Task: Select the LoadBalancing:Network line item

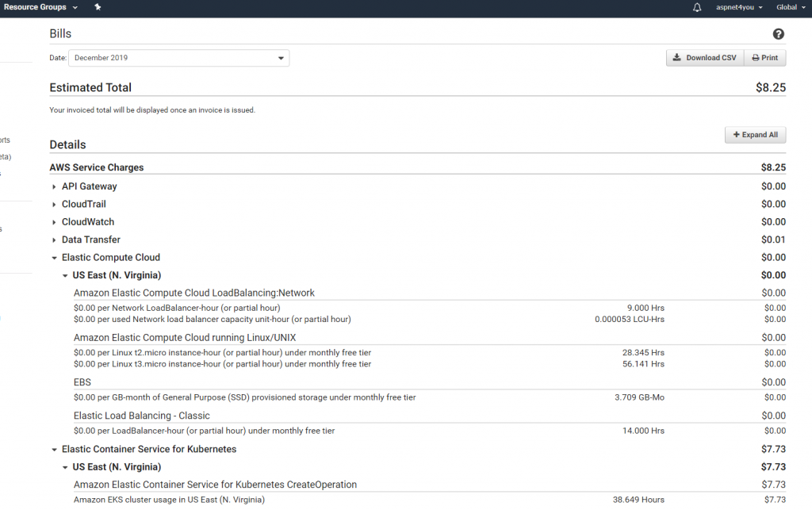Action: tap(193, 293)
